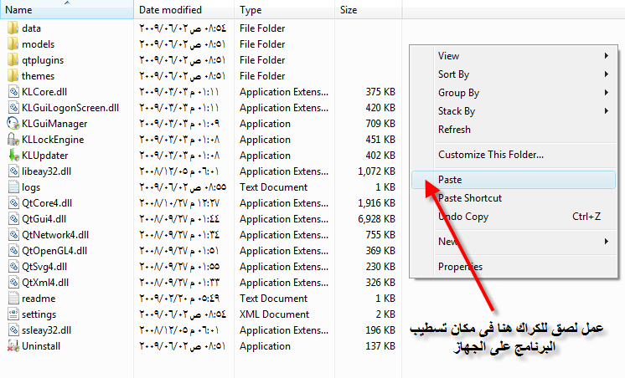Click the readme file name
Screen dimensions: 625x378
click(x=39, y=299)
